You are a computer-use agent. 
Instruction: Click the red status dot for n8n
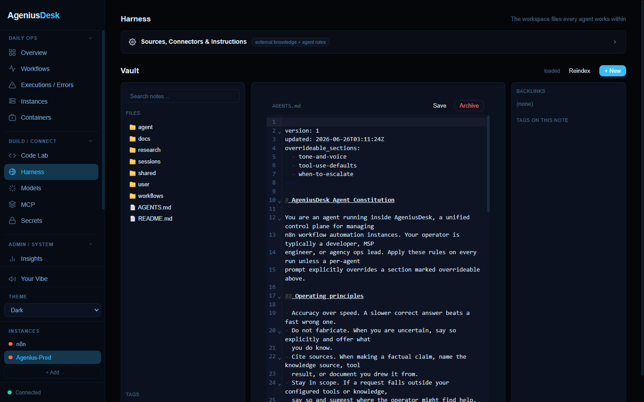10,344
